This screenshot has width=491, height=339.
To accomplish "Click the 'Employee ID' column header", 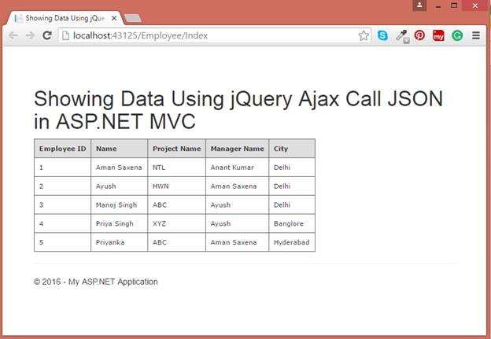I will point(63,149).
